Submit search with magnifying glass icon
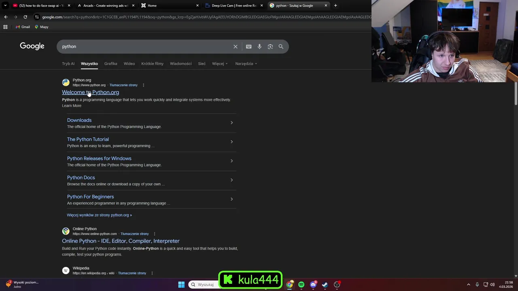The width and height of the screenshot is (518, 291). pyautogui.click(x=281, y=46)
